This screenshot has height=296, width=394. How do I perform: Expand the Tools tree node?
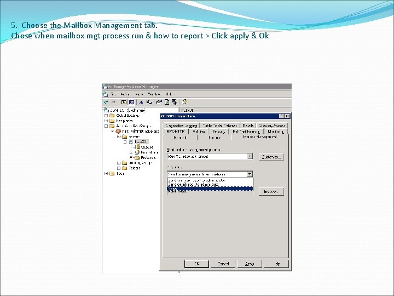[106, 173]
